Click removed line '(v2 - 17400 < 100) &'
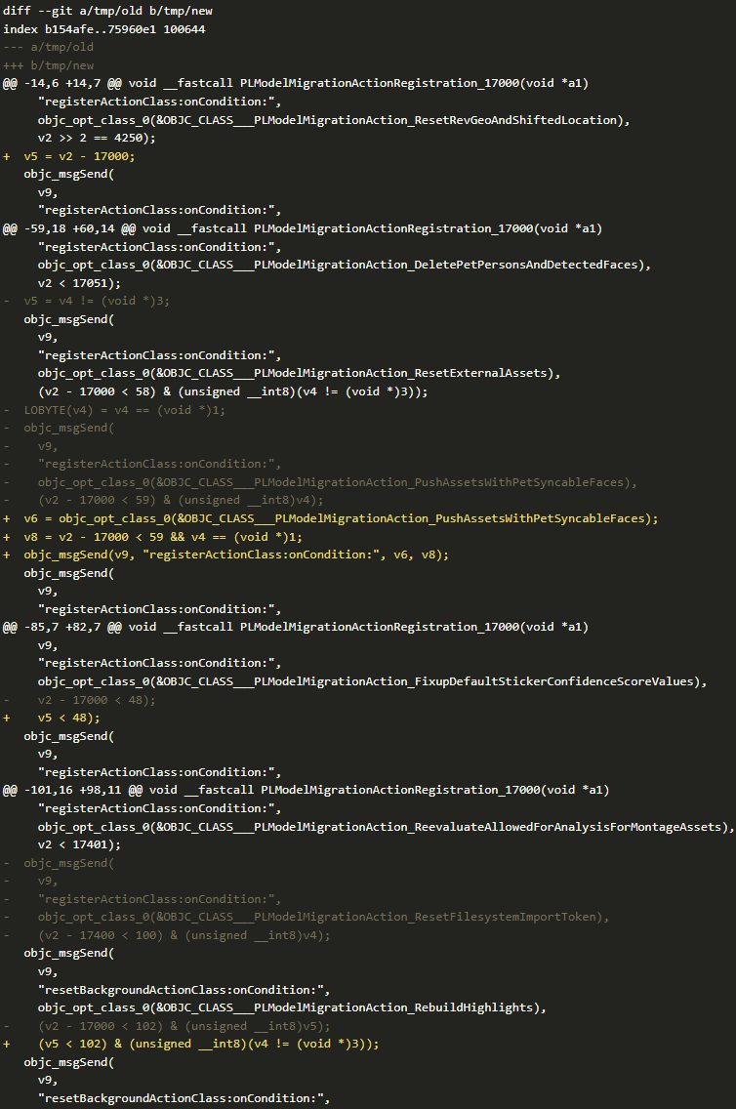This screenshot has height=1109, width=736. (167, 935)
